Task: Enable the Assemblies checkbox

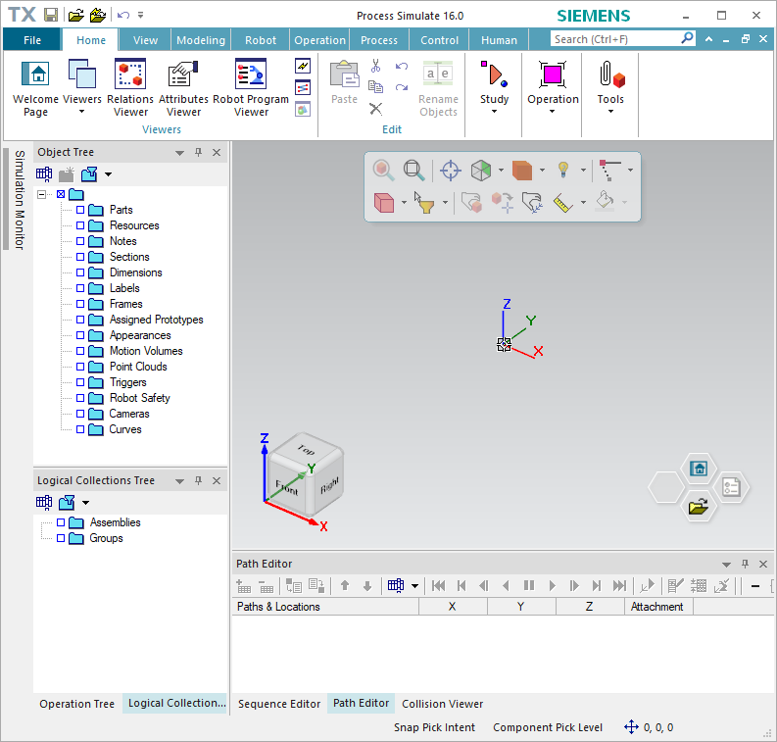Action: pyautogui.click(x=61, y=522)
